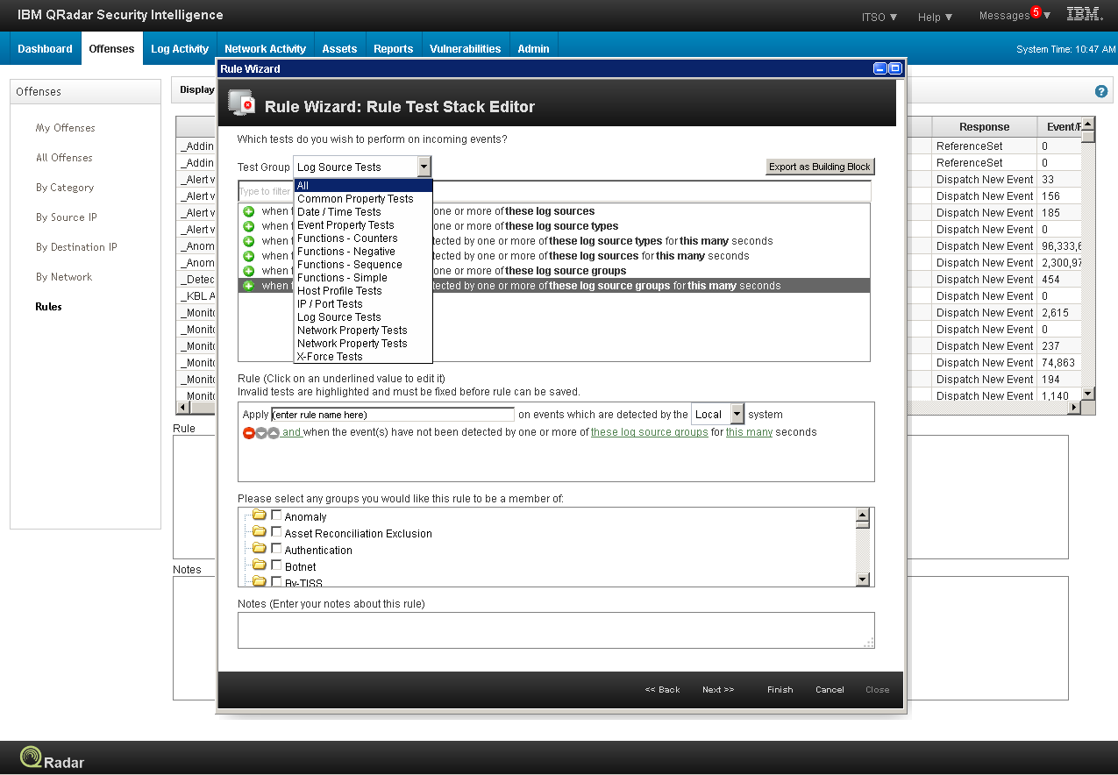The width and height of the screenshot is (1118, 775).
Task: Select 'Functions - Simple' option
Action: 363,278
